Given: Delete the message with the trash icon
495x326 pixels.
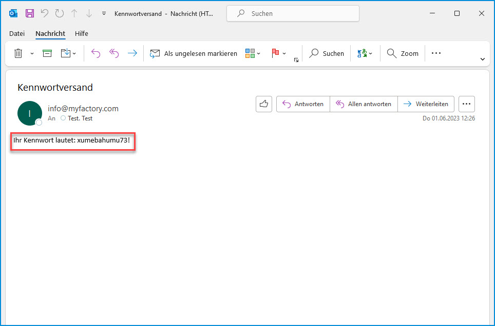Looking at the screenshot, I should (18, 53).
